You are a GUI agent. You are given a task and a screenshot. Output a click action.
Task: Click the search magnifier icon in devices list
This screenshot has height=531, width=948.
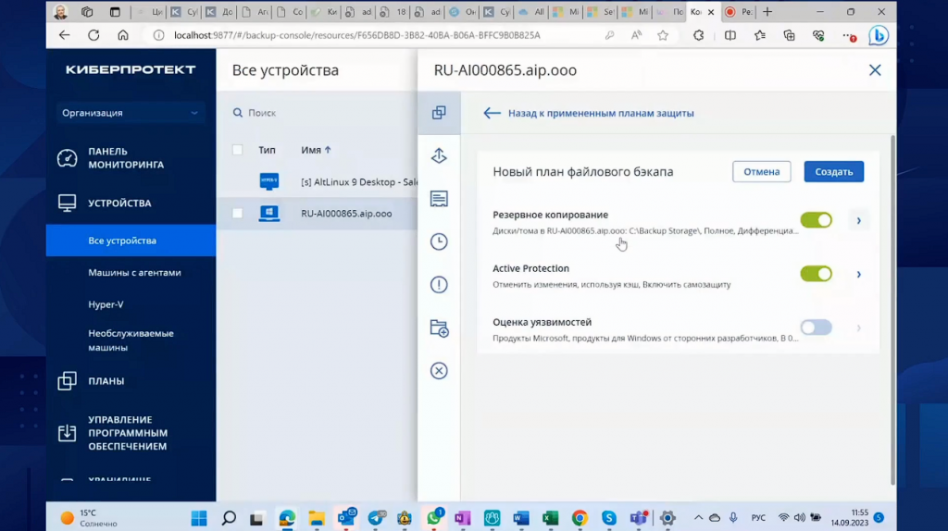(238, 113)
